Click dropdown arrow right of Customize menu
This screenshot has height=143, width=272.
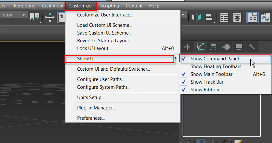coord(183,15)
